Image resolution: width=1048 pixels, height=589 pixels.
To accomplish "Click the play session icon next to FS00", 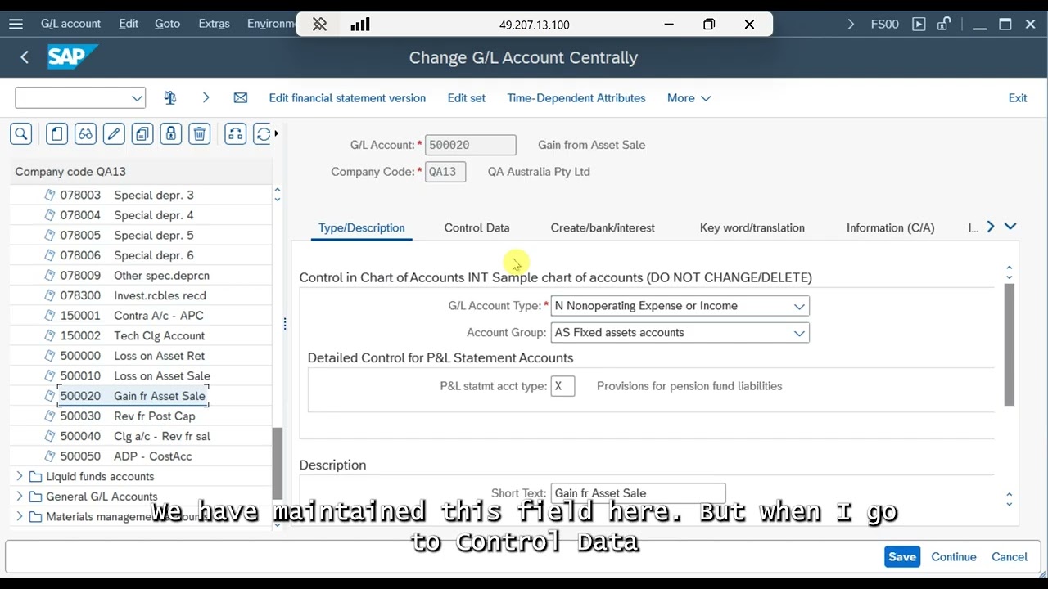I will click(919, 24).
